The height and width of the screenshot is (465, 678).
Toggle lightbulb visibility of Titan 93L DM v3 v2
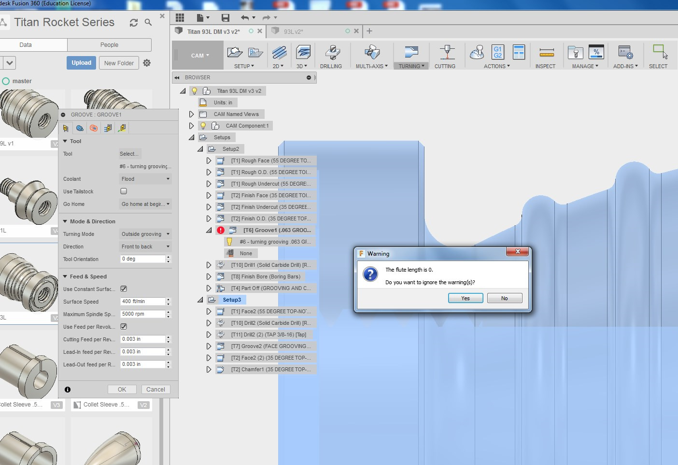click(195, 91)
